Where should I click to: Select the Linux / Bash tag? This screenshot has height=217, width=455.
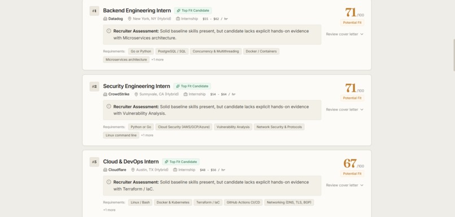(x=140, y=202)
